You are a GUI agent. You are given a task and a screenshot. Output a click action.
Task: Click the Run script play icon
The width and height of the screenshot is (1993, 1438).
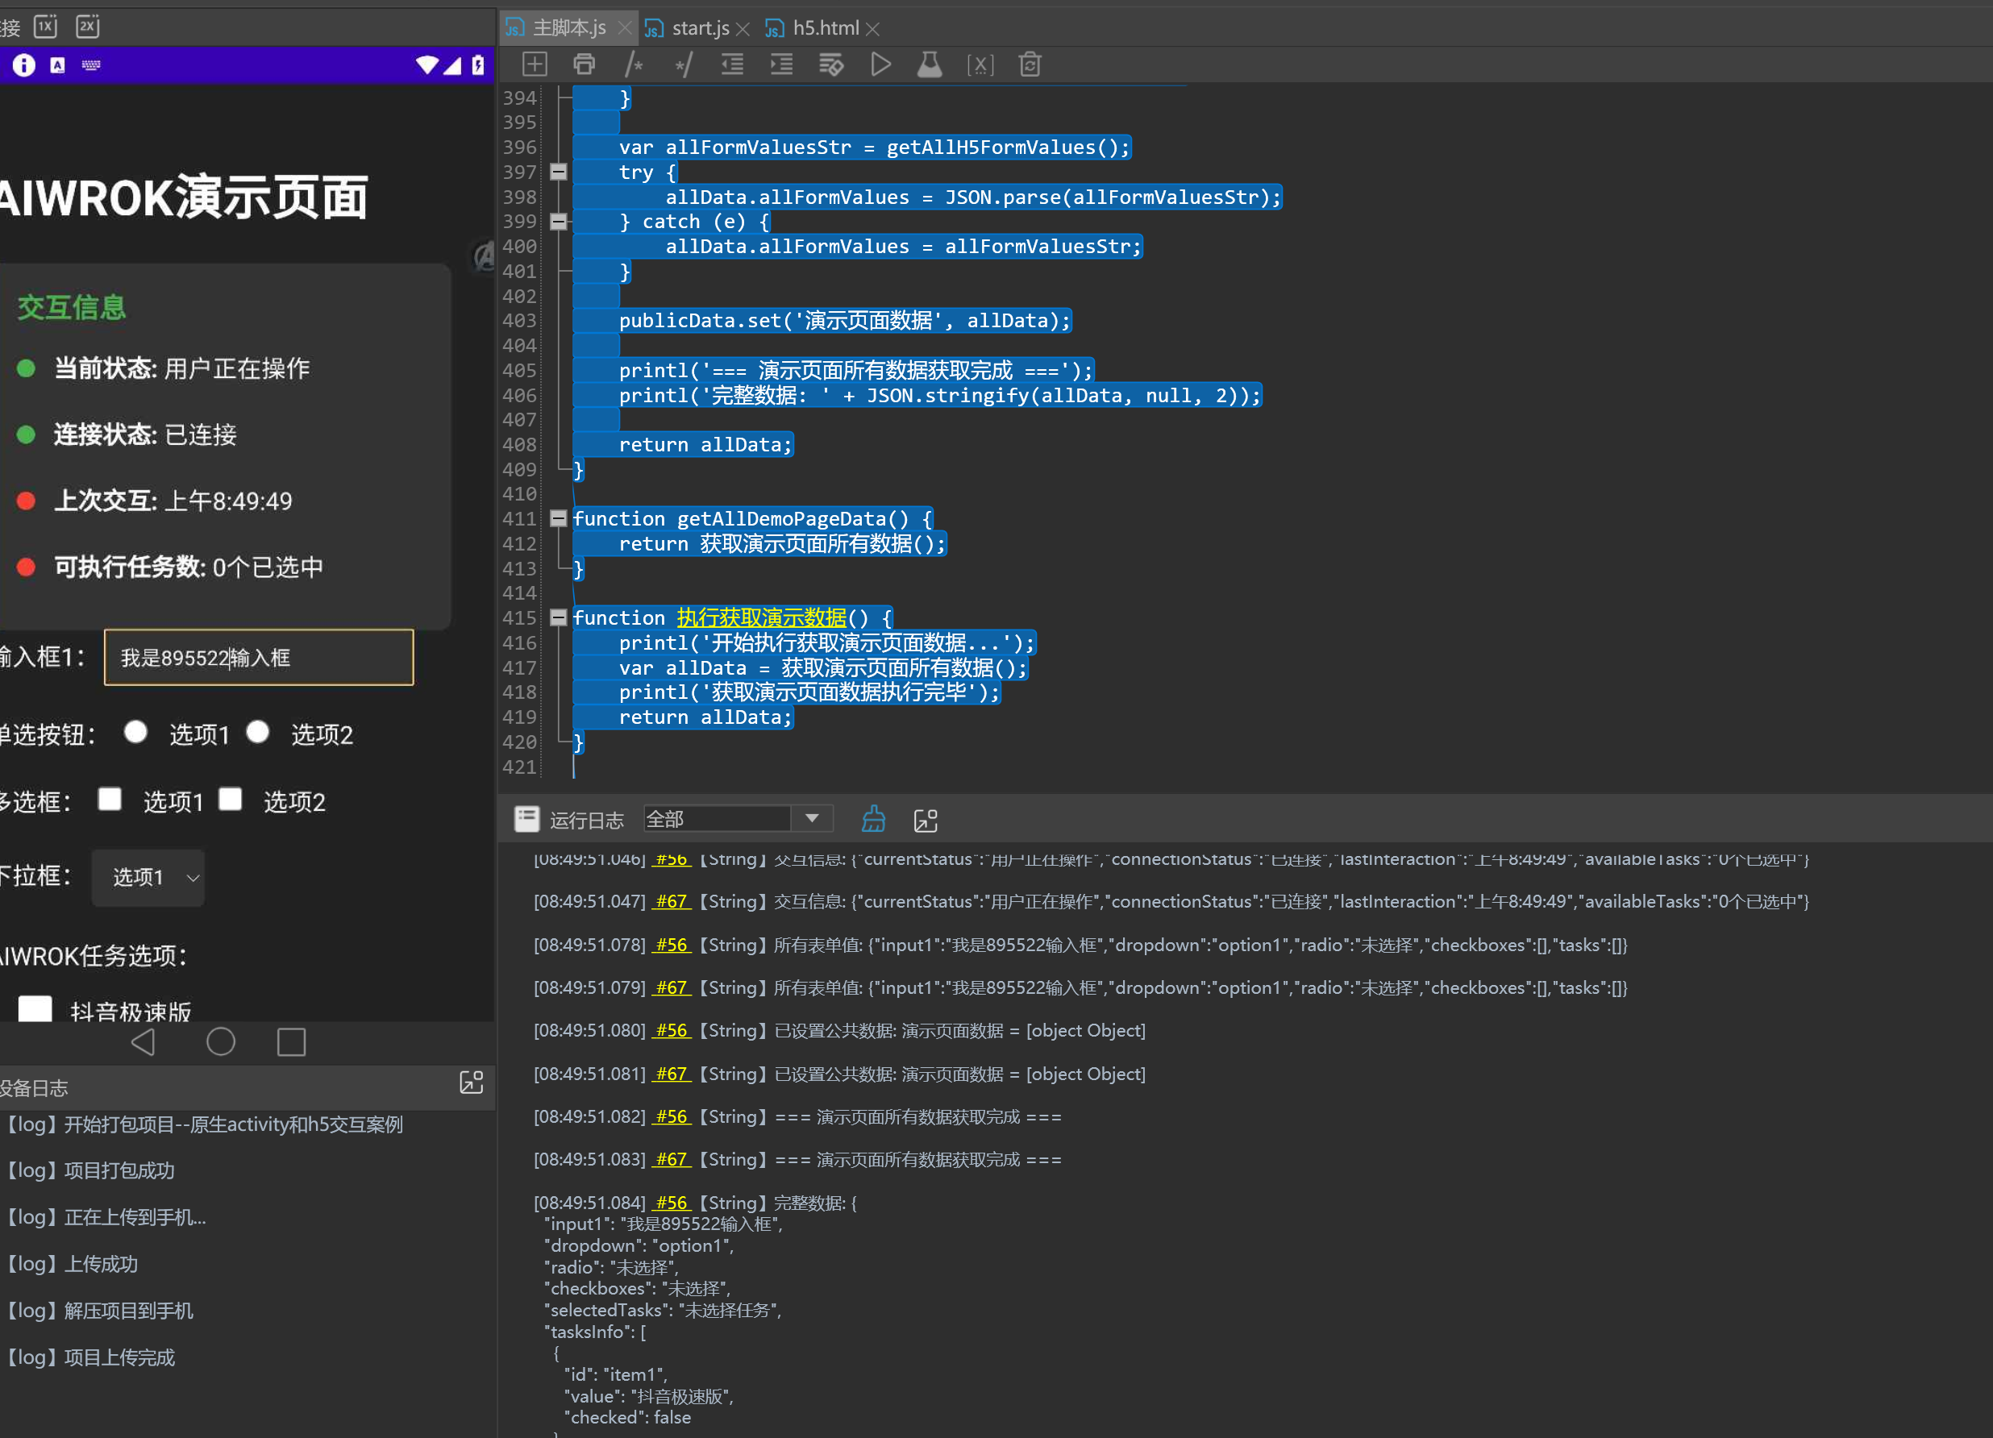point(880,64)
